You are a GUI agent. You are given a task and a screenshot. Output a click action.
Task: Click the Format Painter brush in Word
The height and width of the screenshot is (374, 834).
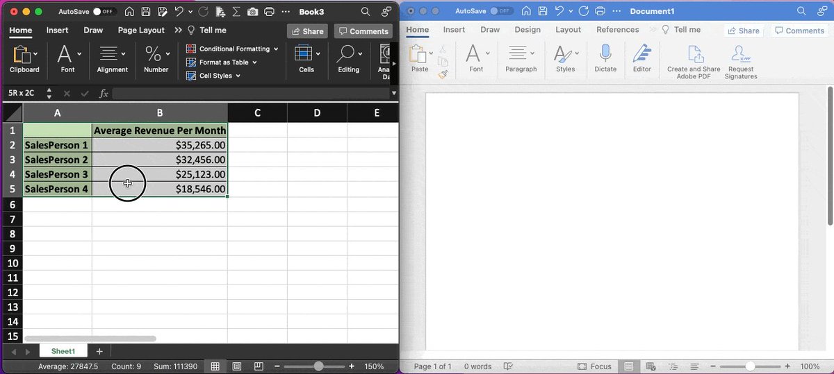click(443, 74)
